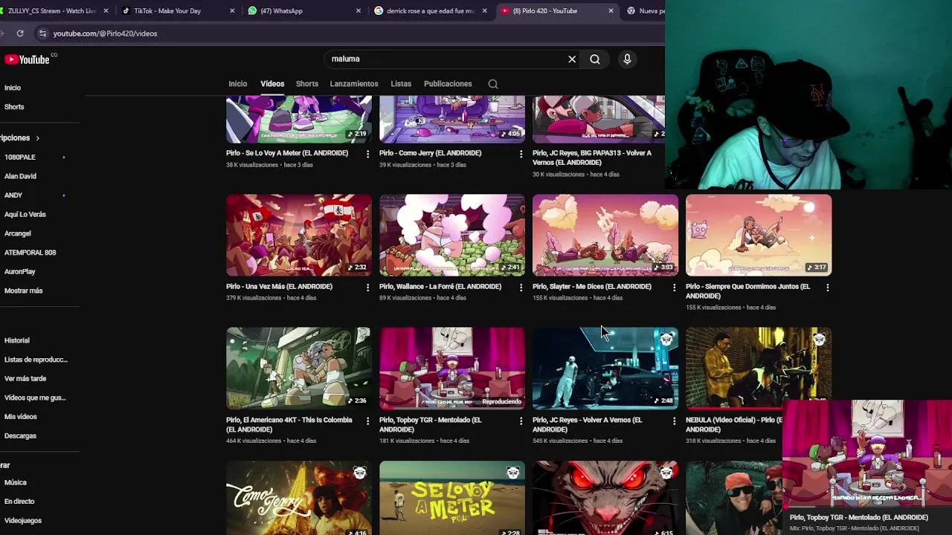Click the magnifier search button

(595, 59)
